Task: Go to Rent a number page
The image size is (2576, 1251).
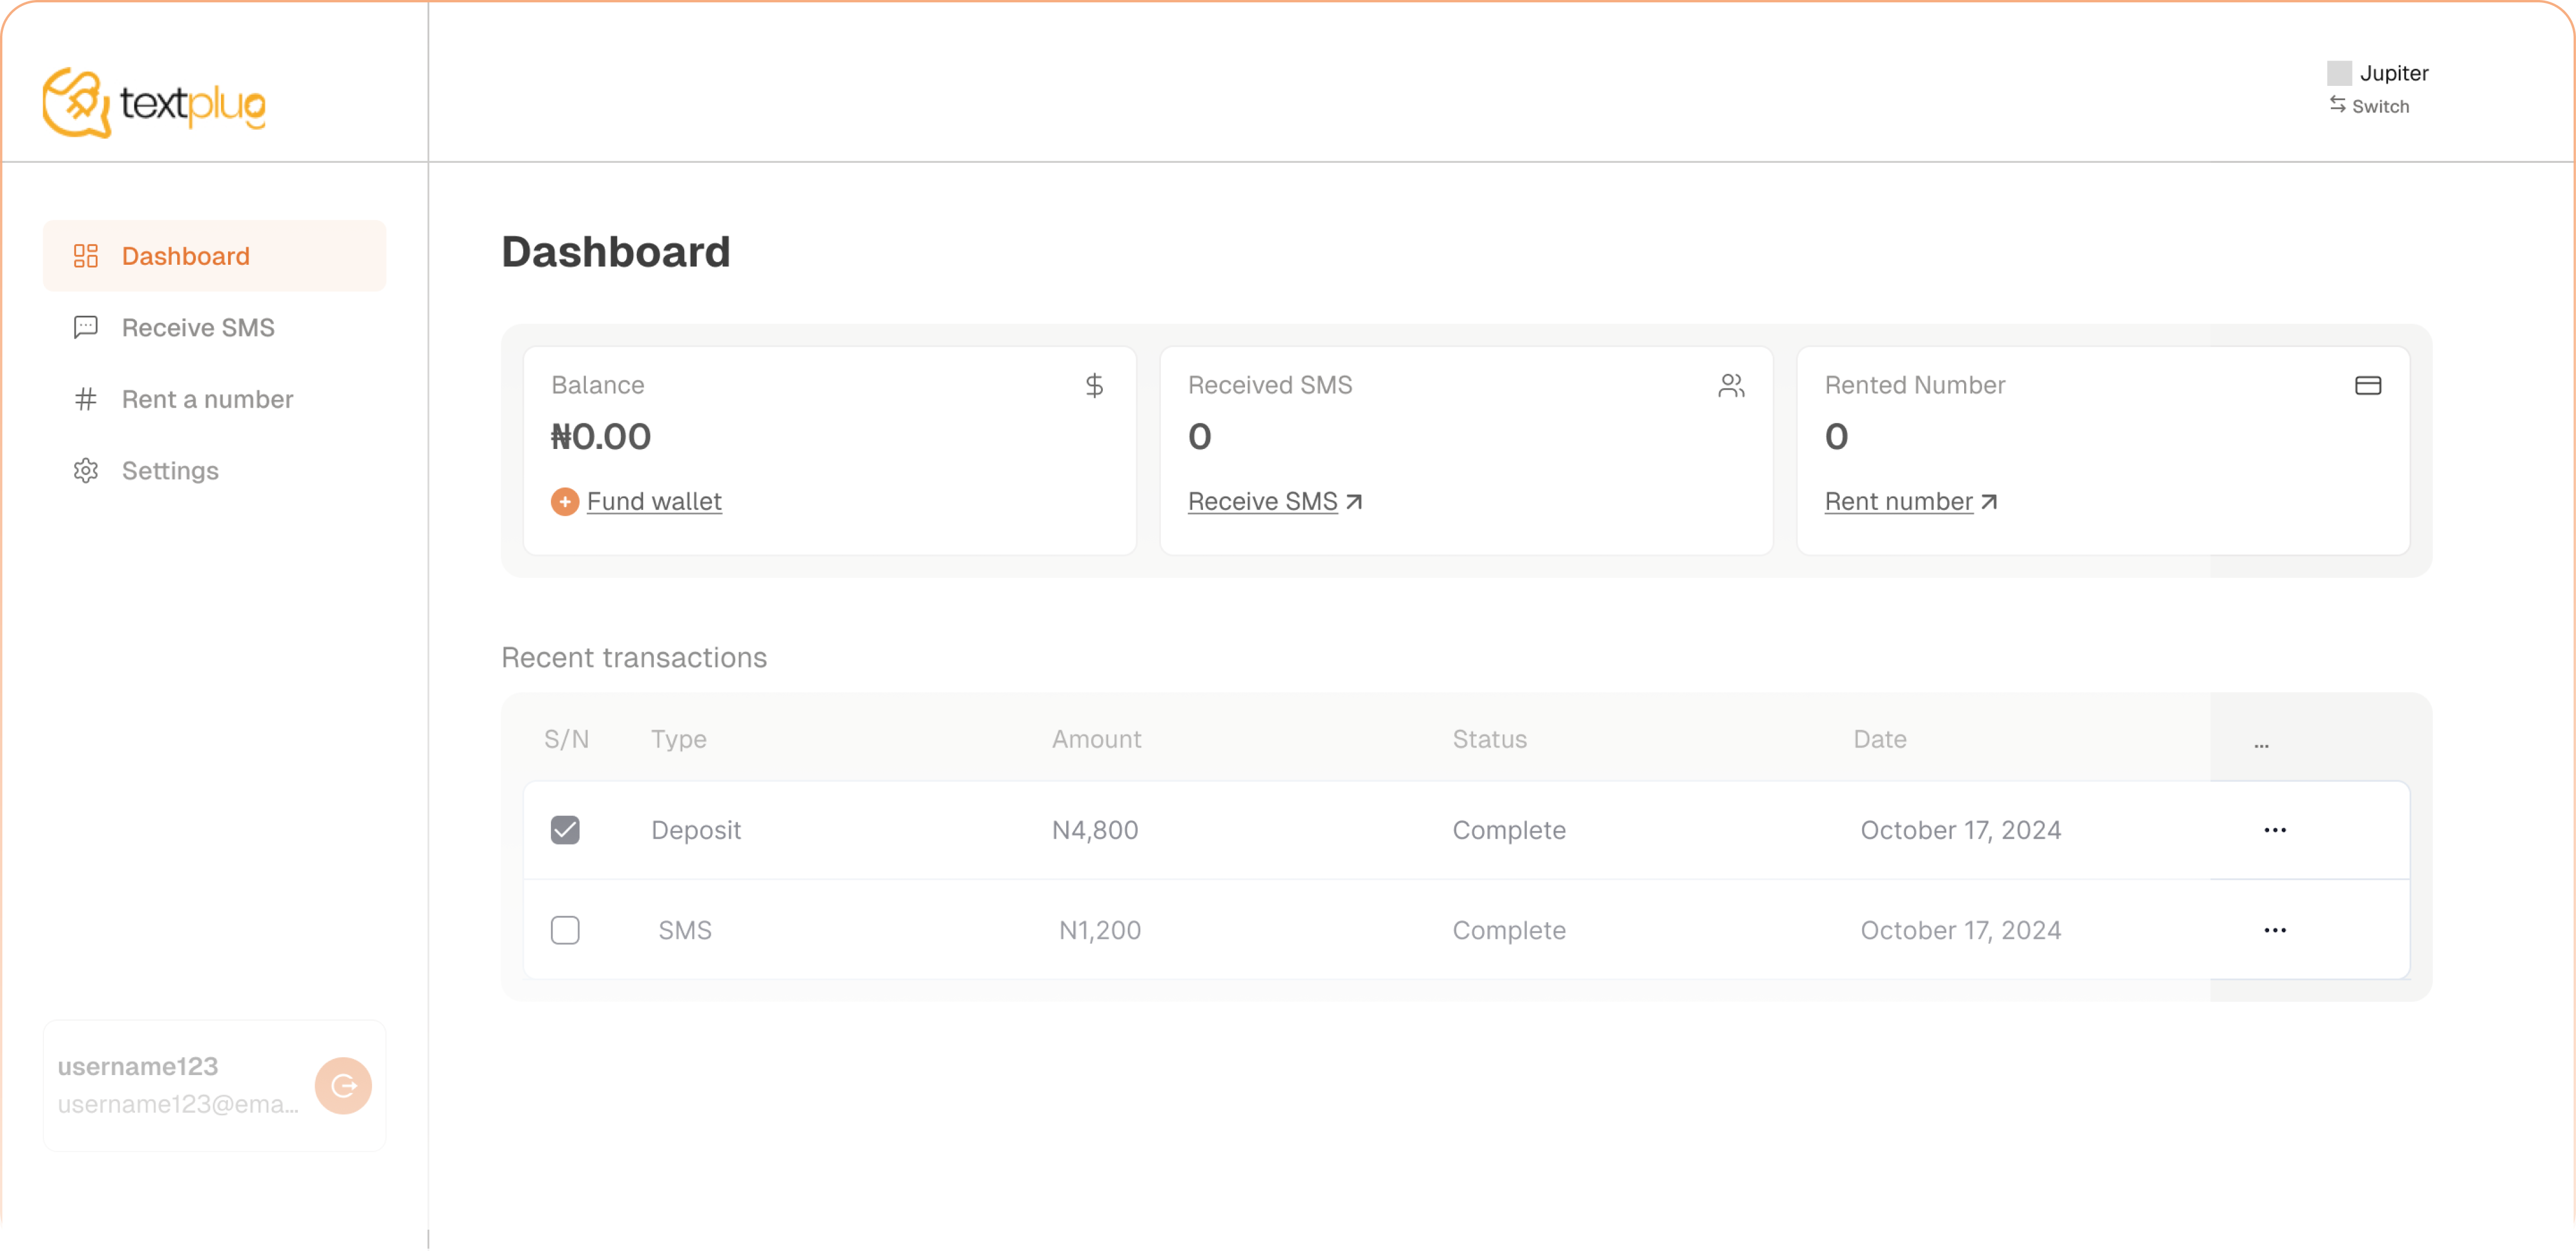Action: point(207,399)
